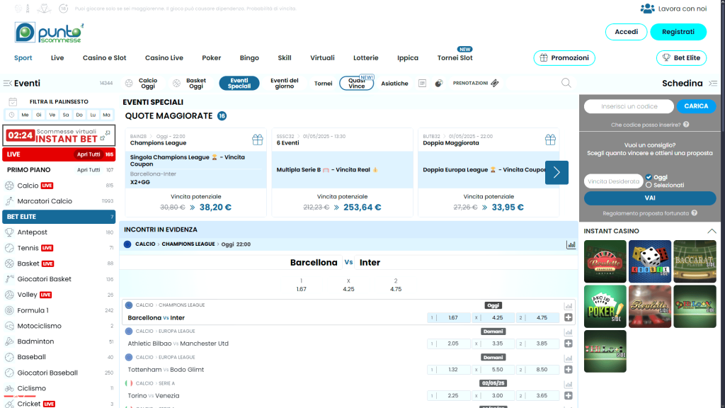Expand the Quote Maggiorate carousel arrow

tap(556, 172)
